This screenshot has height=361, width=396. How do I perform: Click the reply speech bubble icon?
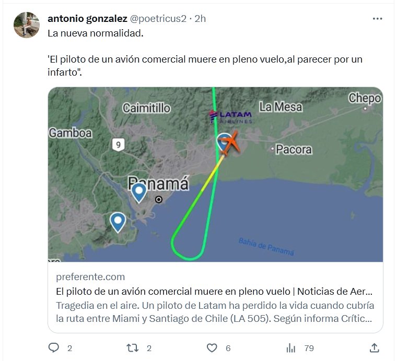[x=54, y=348]
